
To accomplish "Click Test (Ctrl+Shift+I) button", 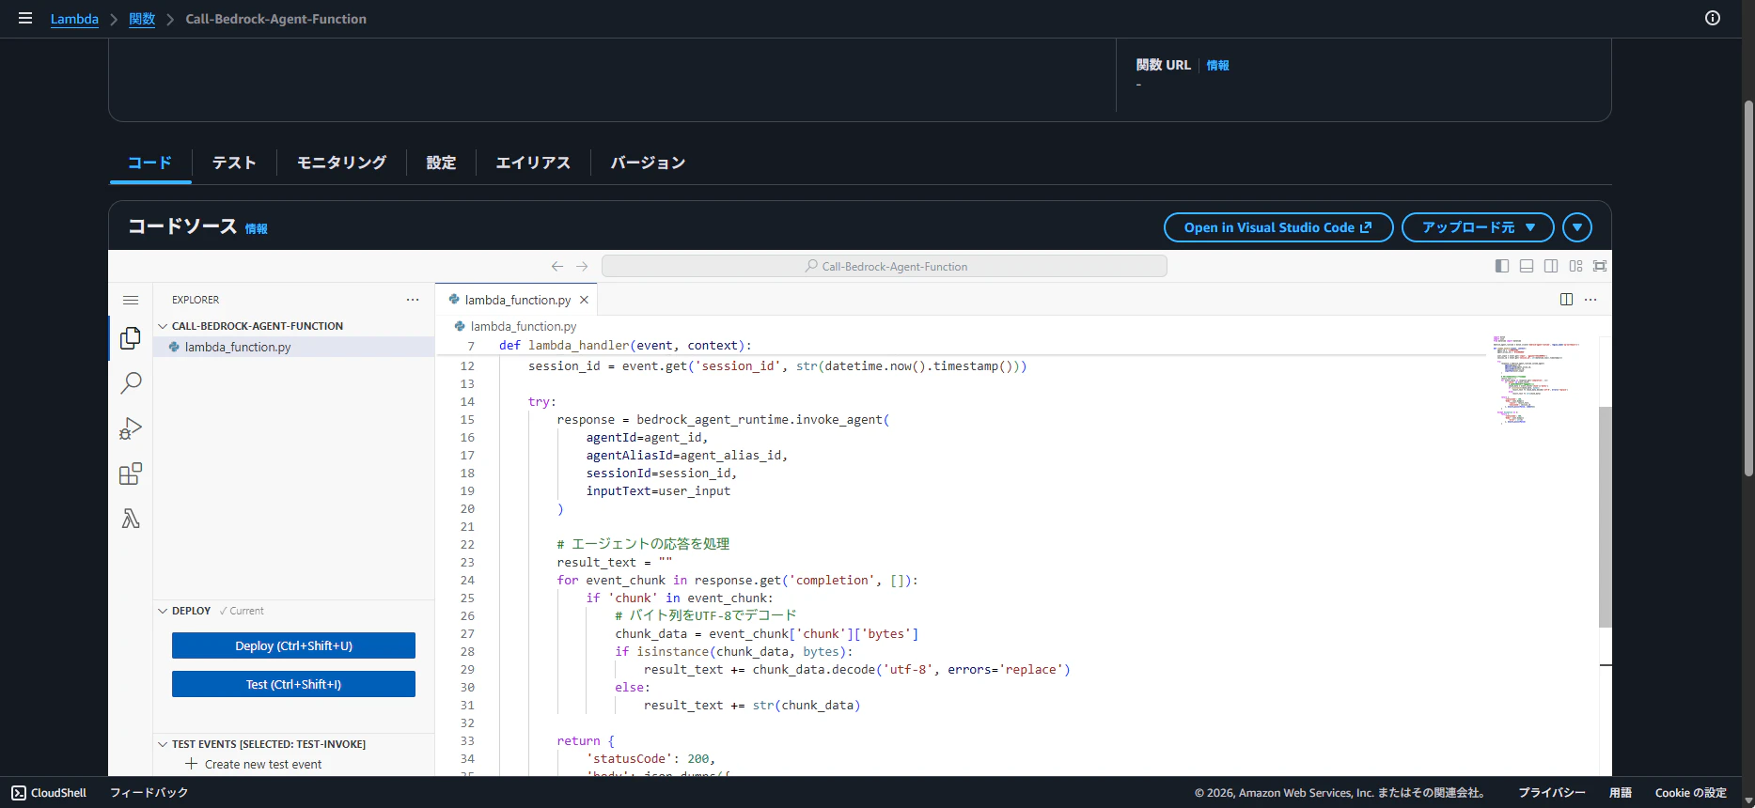I will pos(293,684).
